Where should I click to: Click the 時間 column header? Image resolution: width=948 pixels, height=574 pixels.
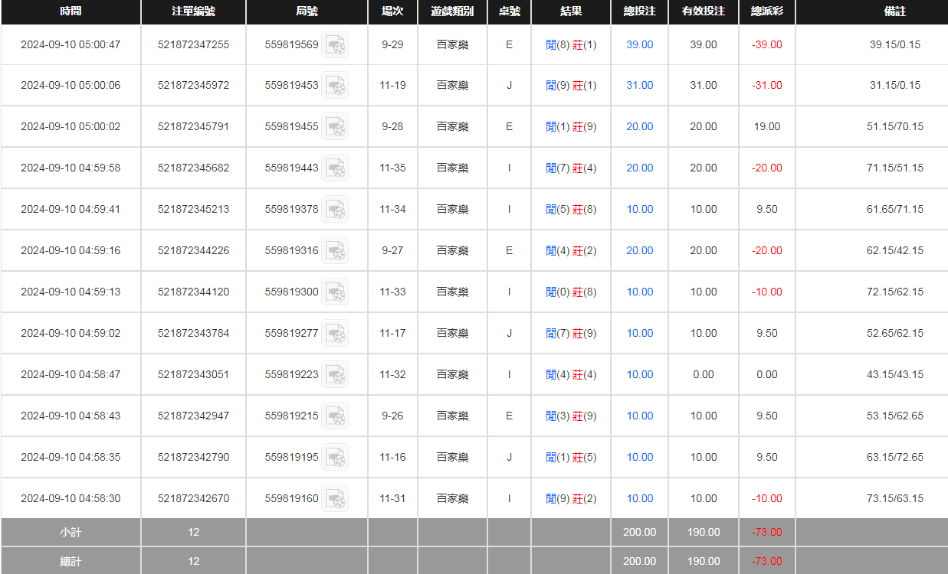point(71,12)
